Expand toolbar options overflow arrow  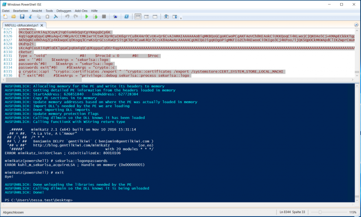click(x=181, y=18)
